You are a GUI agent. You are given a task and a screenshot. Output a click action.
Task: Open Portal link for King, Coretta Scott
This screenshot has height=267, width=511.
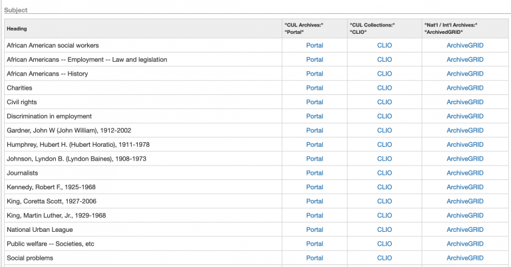click(x=315, y=201)
